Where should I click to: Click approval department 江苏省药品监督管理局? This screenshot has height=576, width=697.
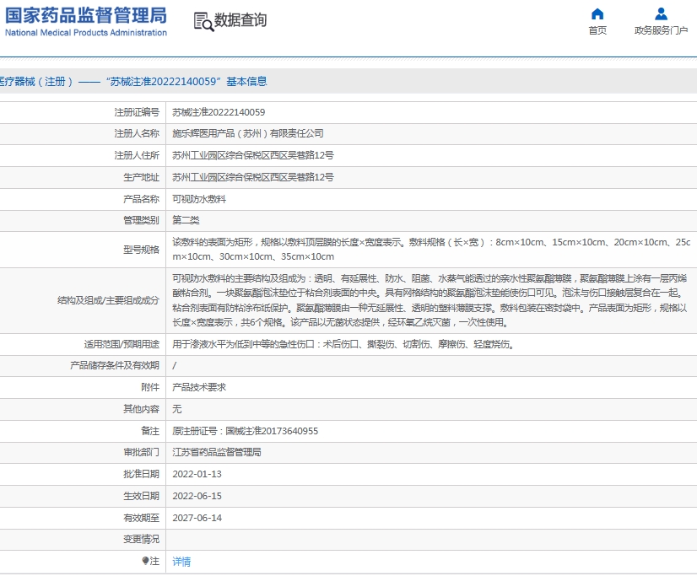pyautogui.click(x=217, y=452)
